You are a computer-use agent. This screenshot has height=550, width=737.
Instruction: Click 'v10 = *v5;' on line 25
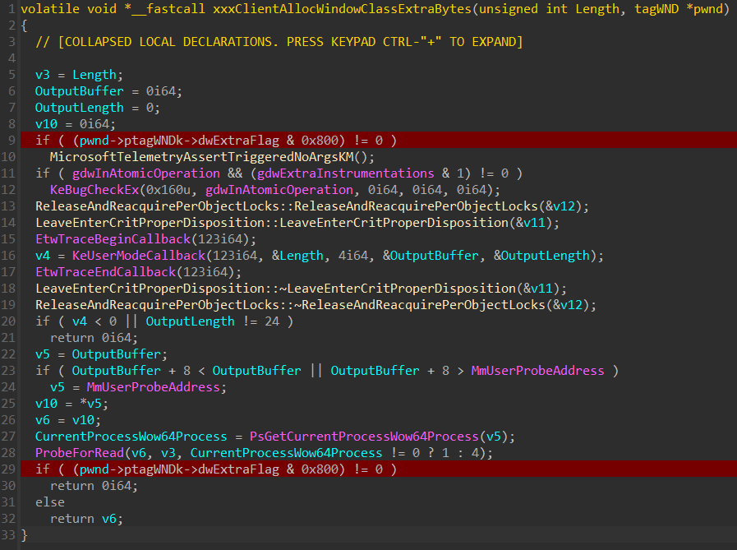pyautogui.click(x=71, y=403)
